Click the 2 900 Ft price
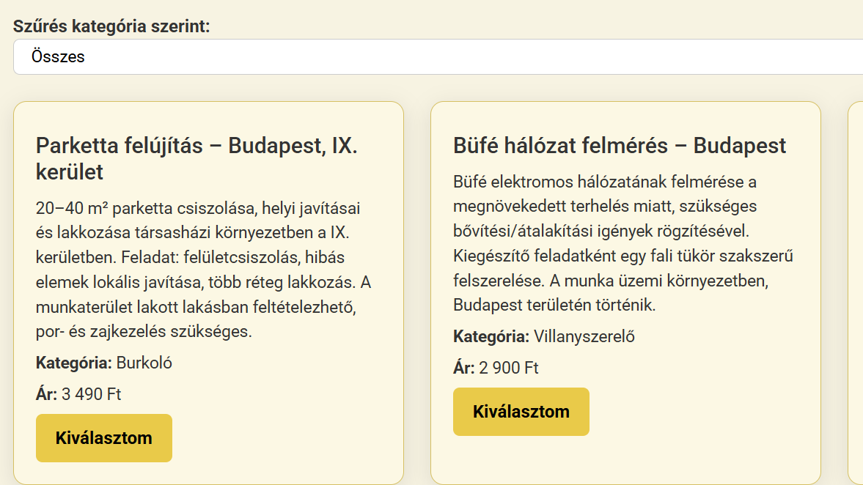The height and width of the screenshot is (485, 863). tap(508, 368)
